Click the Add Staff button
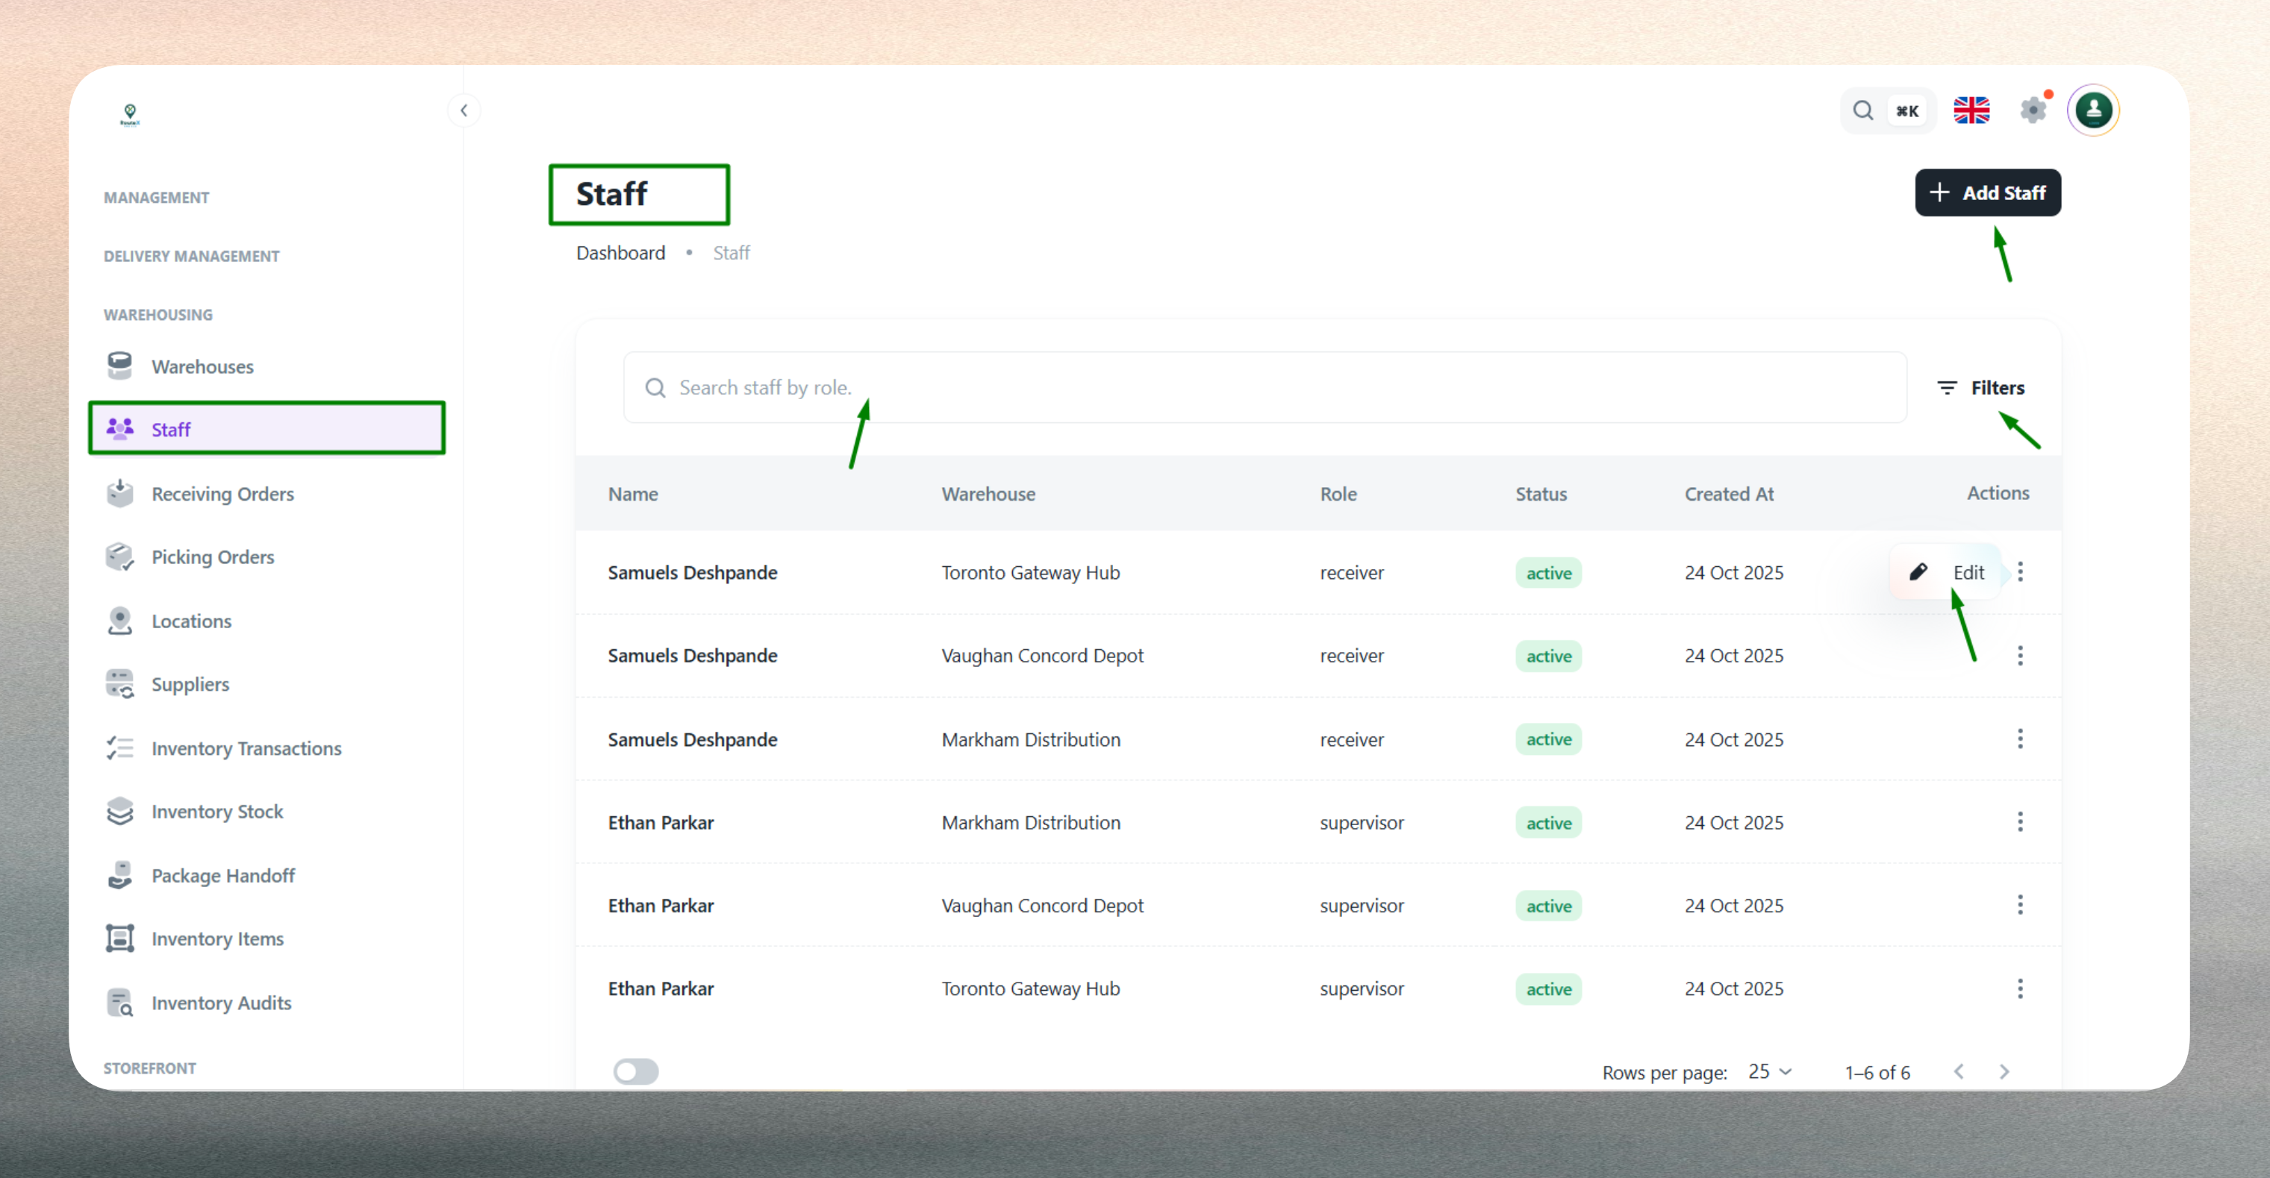 (x=1988, y=192)
